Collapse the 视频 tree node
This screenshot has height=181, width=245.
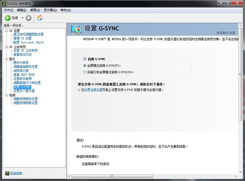pos(7,95)
